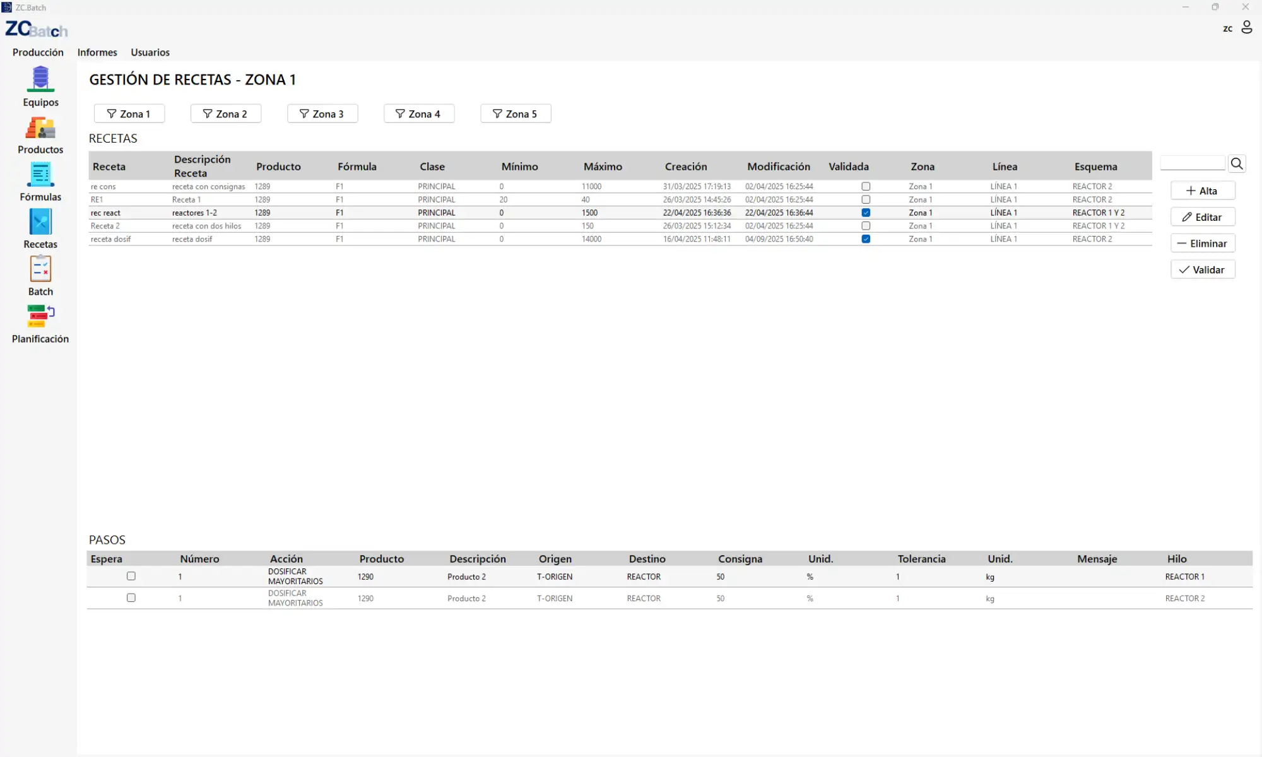
Task: Click the search magnifier icon
Action: (x=1237, y=164)
